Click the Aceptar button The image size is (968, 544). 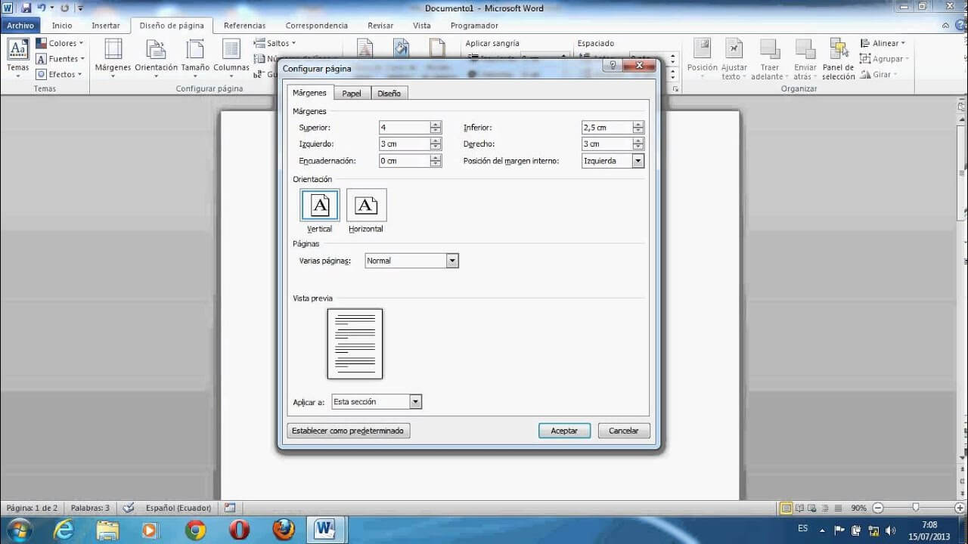coord(564,431)
